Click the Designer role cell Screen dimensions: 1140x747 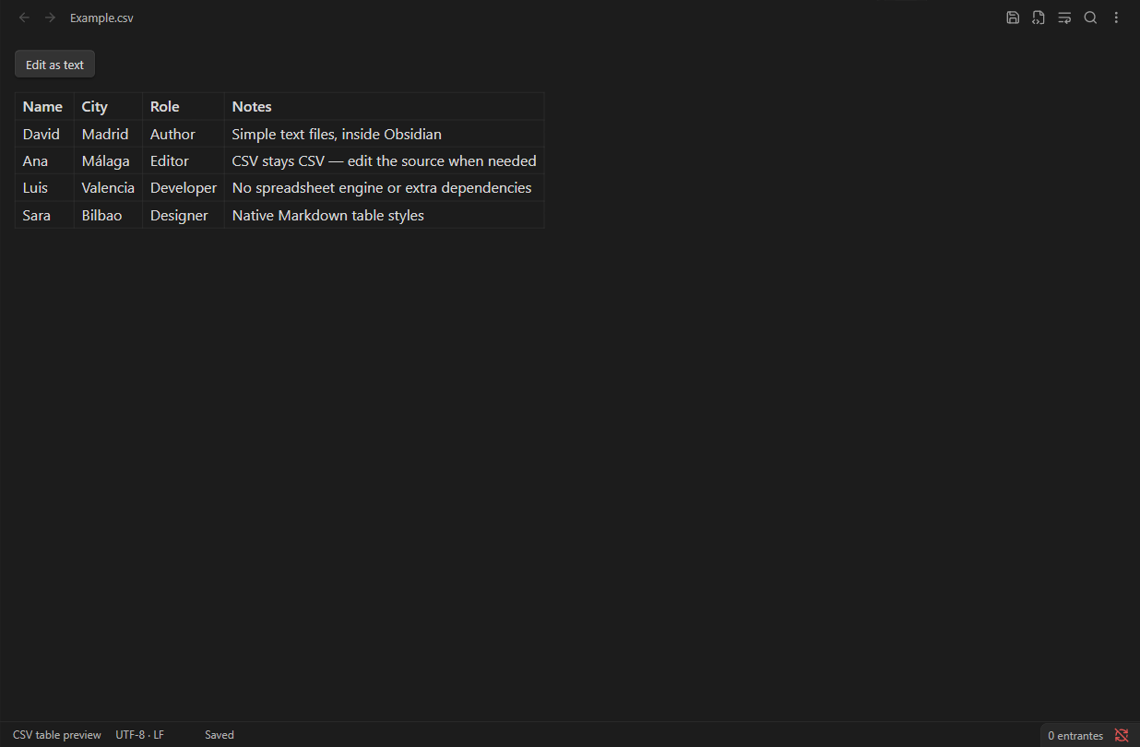(184, 215)
